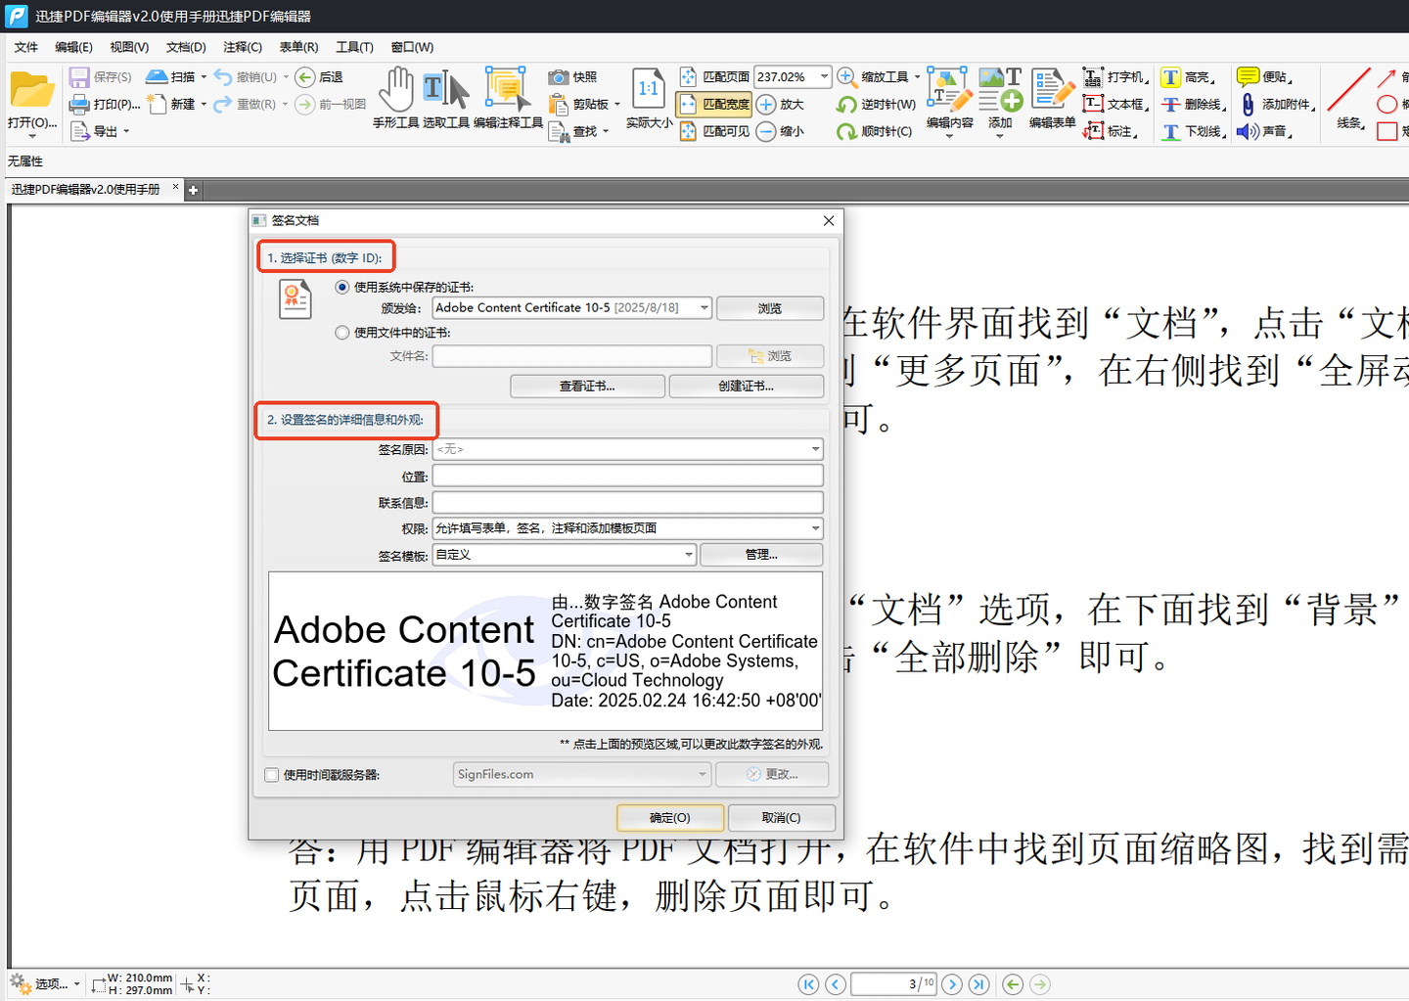Open the 注释(C) menu
1409x1001 pixels.
(x=243, y=47)
